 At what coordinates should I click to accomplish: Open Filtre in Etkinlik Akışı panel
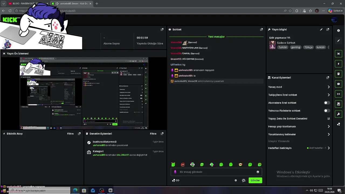70,134
